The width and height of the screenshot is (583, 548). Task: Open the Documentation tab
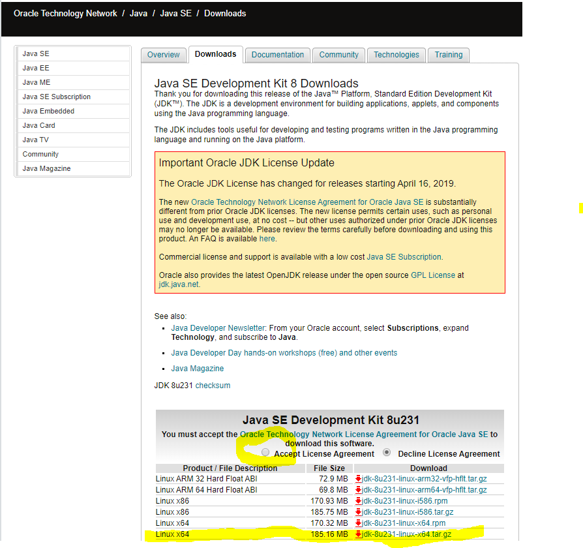point(278,55)
